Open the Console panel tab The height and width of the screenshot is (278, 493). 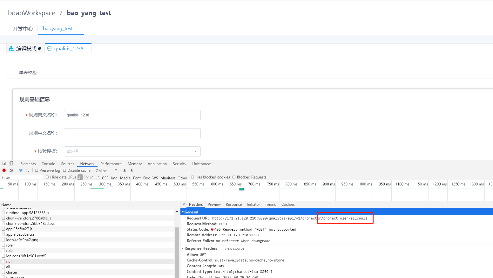[48, 163]
